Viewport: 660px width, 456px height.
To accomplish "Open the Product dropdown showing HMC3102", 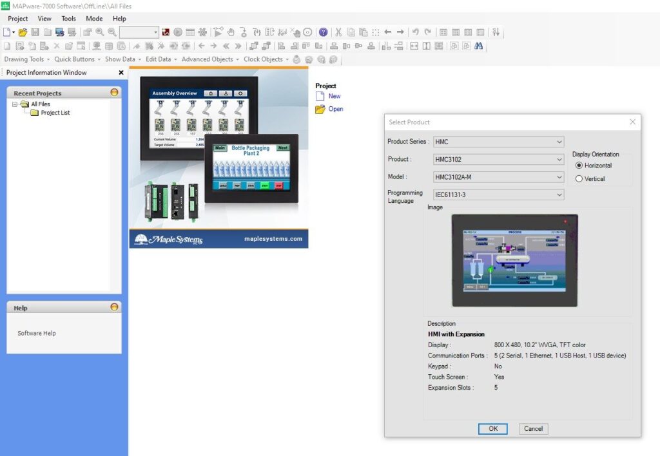I will pos(498,160).
